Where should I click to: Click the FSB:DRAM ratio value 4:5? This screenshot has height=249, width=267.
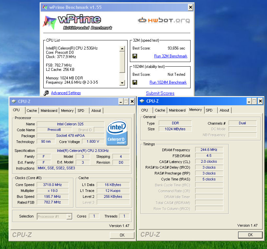(x=209, y=156)
